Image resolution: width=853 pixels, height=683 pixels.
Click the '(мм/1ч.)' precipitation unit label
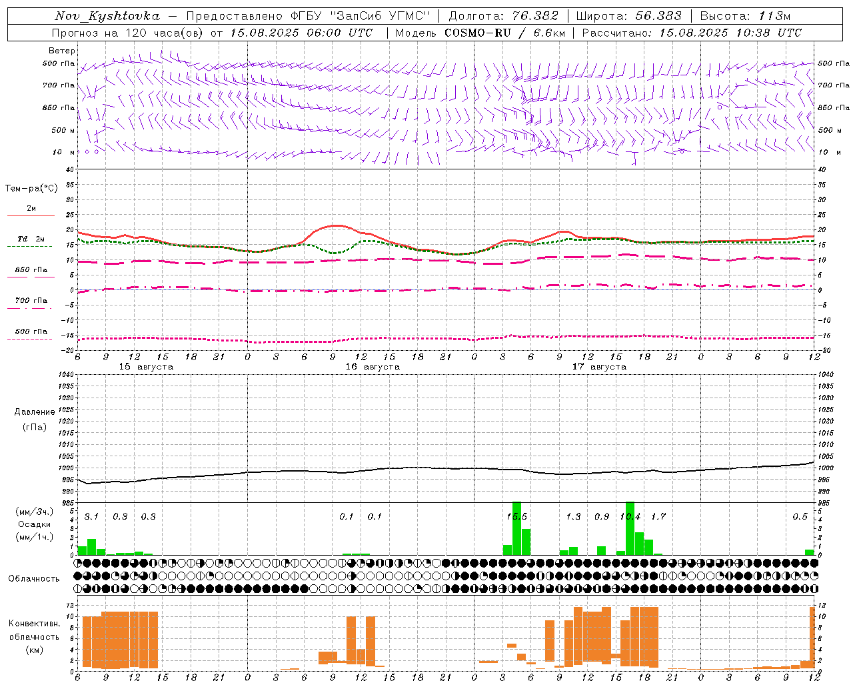(35, 536)
